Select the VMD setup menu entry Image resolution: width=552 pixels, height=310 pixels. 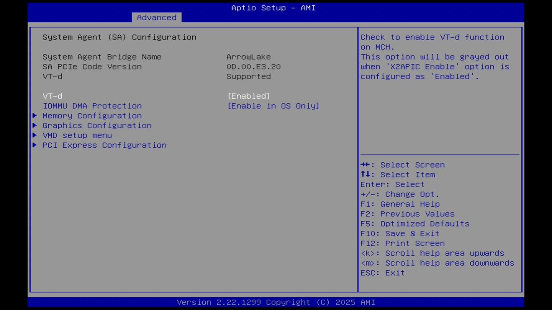(77, 135)
